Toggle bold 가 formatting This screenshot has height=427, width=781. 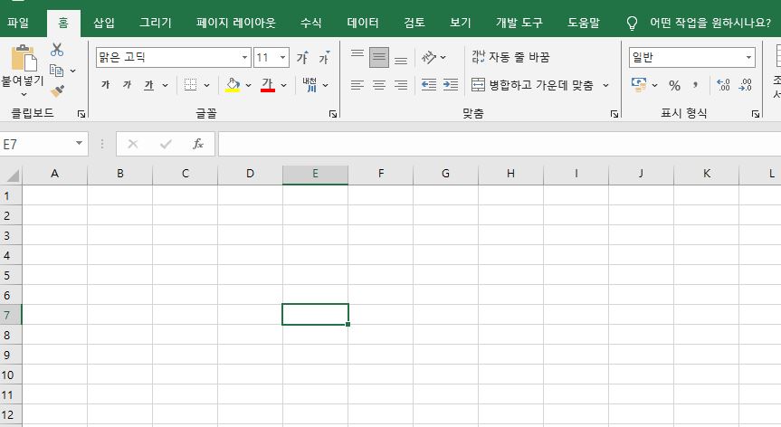pos(106,85)
